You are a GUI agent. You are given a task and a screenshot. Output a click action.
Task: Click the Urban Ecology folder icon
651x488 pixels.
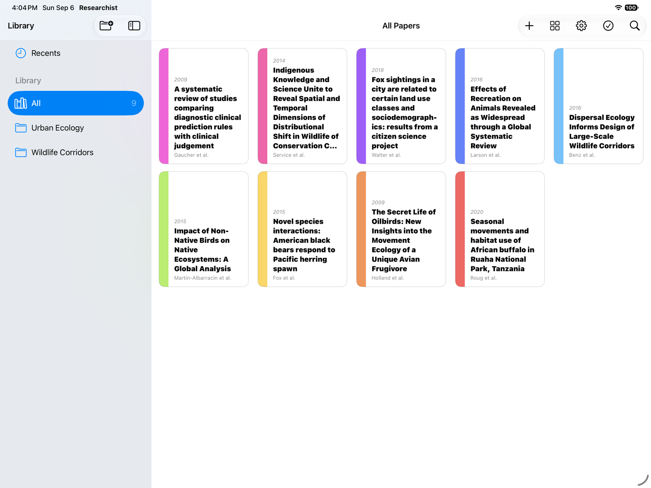21,128
